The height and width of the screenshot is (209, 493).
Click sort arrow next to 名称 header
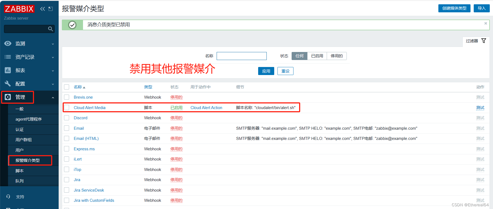click(84, 87)
